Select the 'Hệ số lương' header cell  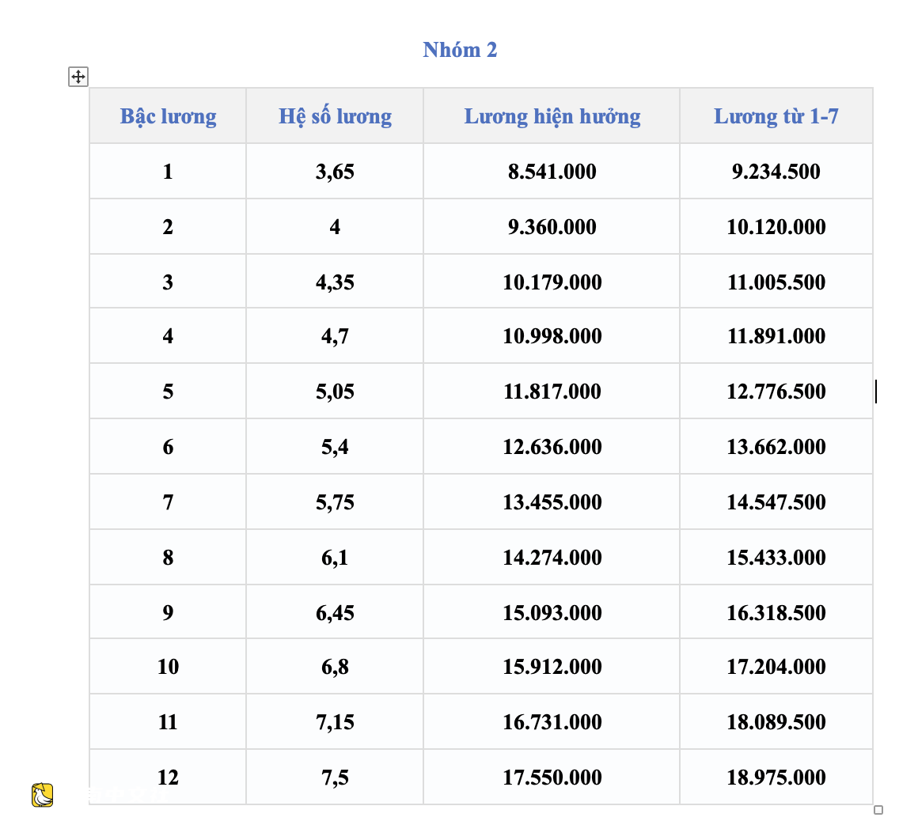pyautogui.click(x=335, y=115)
